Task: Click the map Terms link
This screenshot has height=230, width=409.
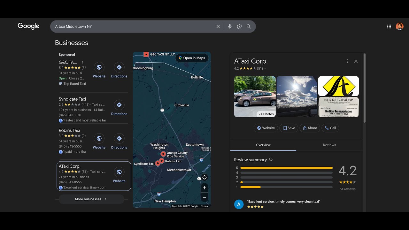Action: point(204,206)
